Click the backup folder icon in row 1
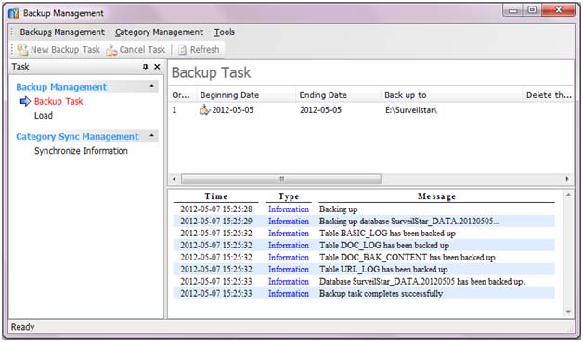 [x=205, y=110]
